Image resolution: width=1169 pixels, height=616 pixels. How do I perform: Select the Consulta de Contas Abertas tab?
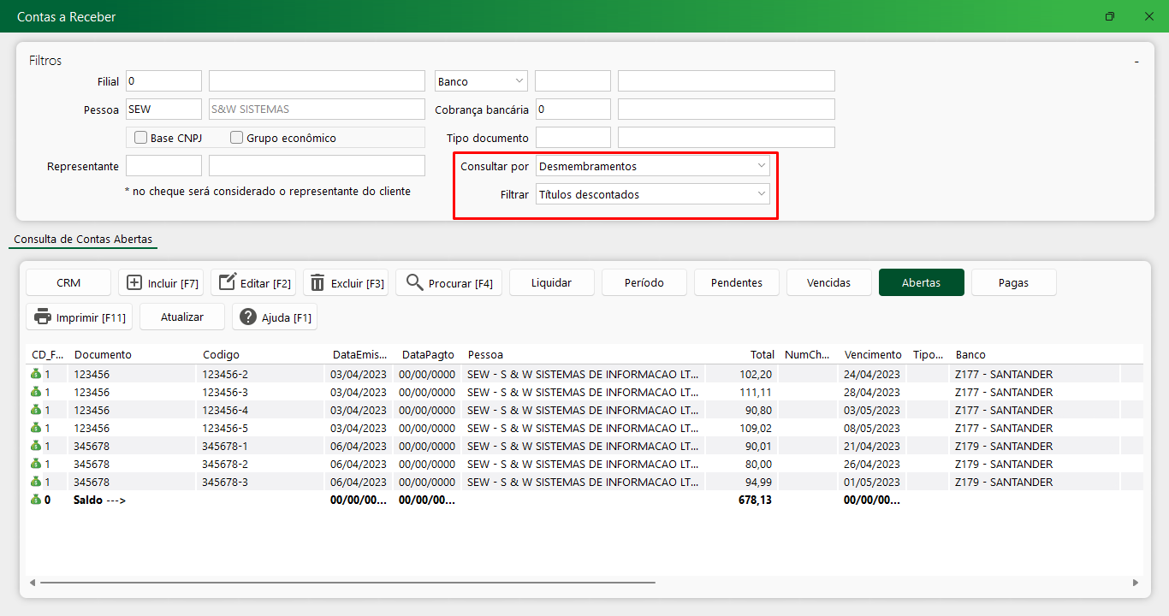[83, 240]
